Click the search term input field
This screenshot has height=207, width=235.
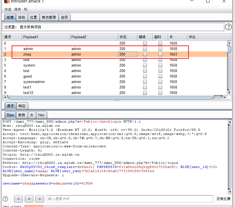(130, 199)
